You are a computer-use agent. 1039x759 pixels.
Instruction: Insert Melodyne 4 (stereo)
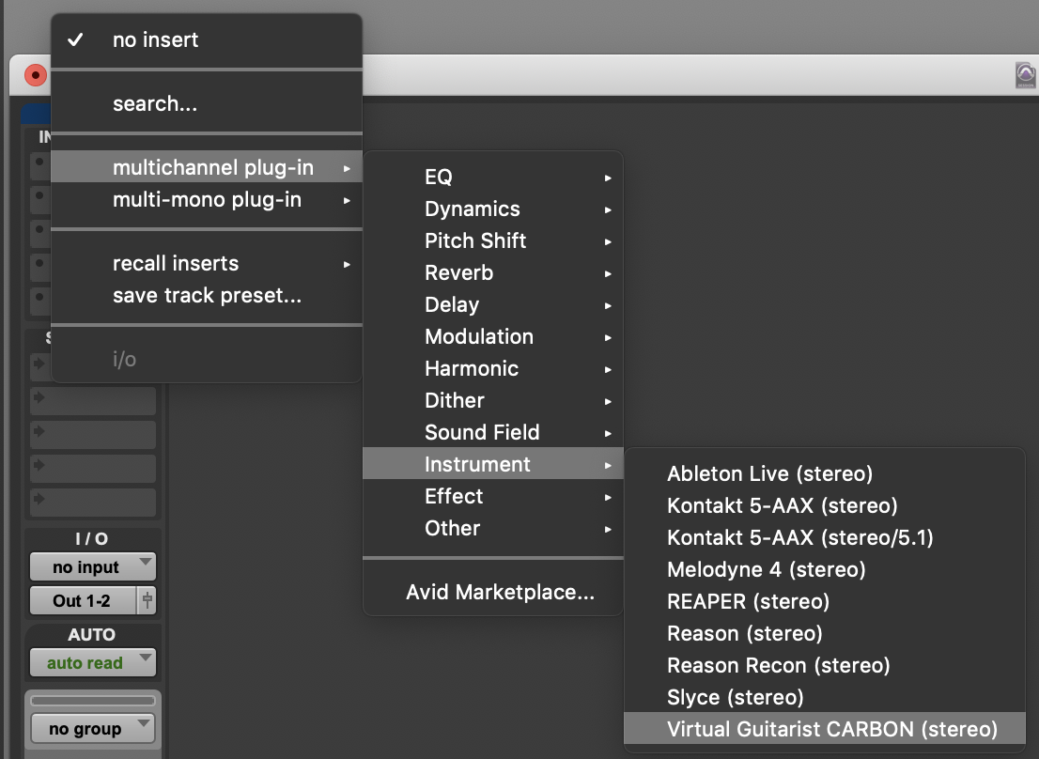[x=825, y=569]
